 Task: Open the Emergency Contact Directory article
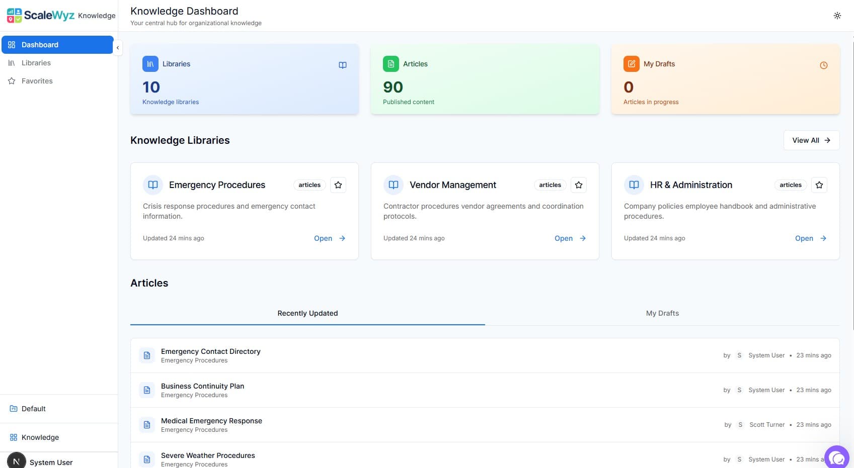(210, 351)
